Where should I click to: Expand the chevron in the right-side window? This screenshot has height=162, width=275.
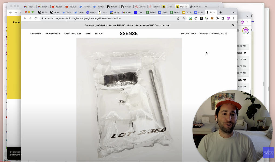pyautogui.click(x=248, y=16)
